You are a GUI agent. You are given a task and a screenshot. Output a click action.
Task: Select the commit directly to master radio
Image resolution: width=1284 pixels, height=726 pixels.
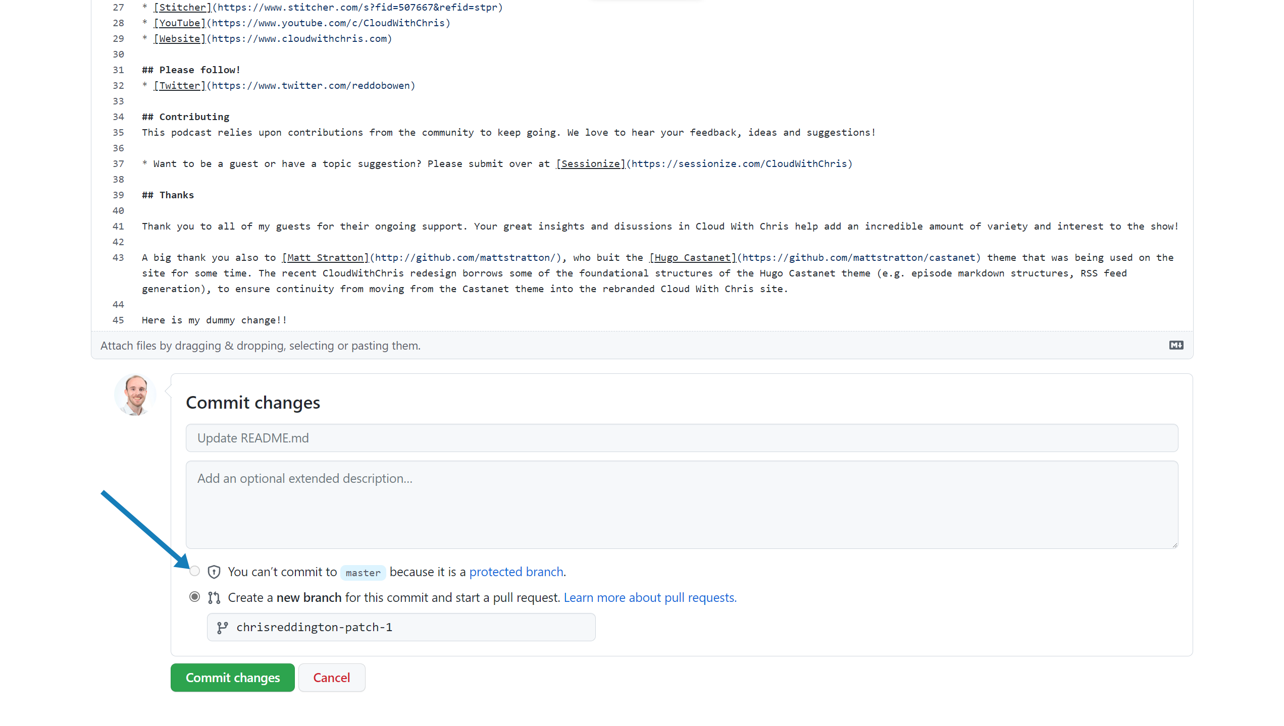[194, 571]
